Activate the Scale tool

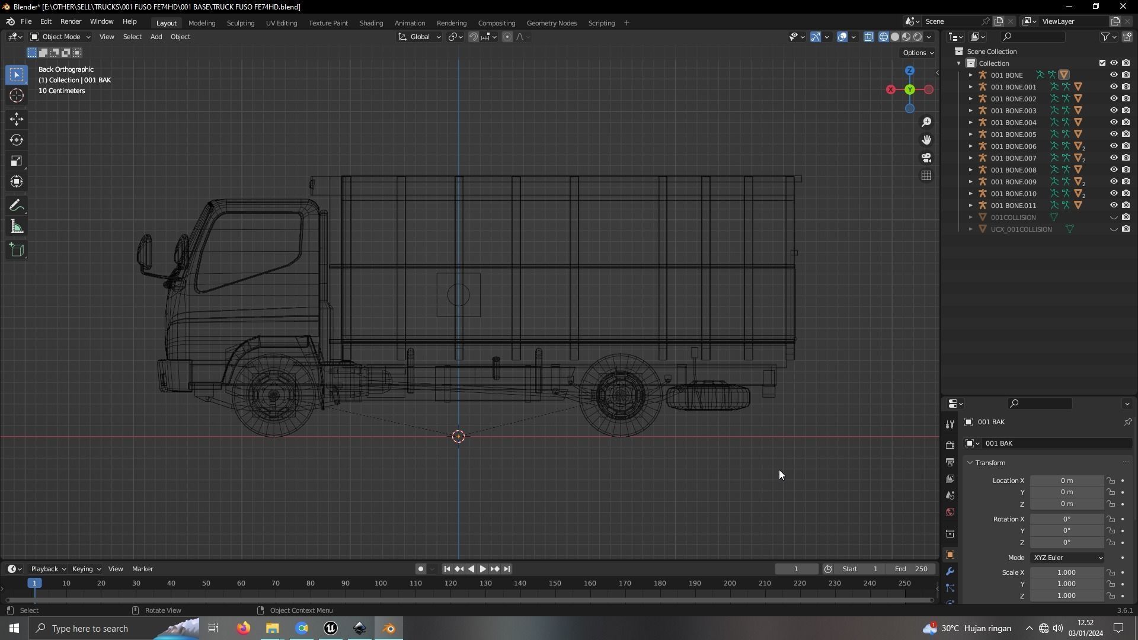[17, 161]
